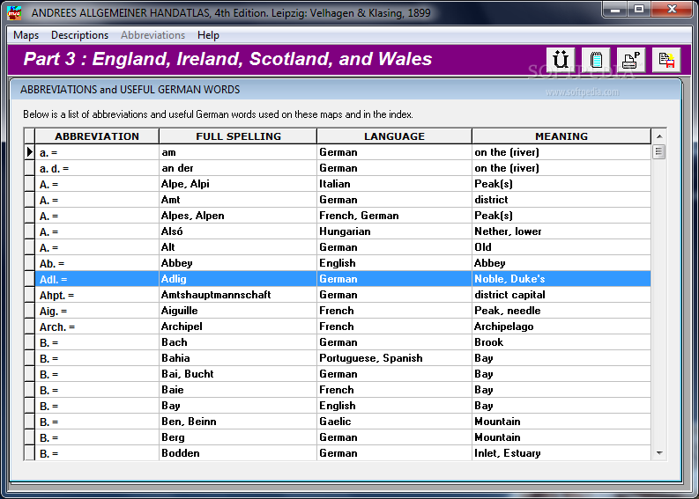Viewport: 699px width, 499px height.
Task: Open the Abbreviations menu
Action: 152,35
